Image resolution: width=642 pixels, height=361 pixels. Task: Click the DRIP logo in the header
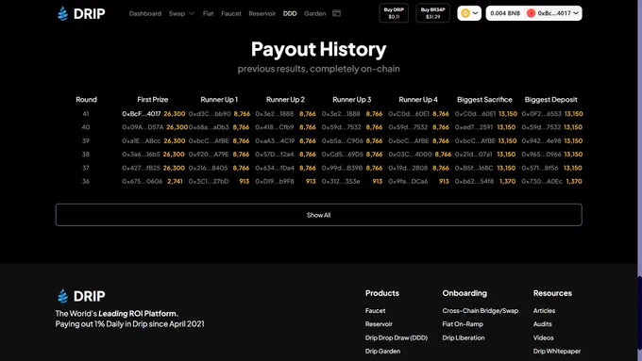(81, 13)
